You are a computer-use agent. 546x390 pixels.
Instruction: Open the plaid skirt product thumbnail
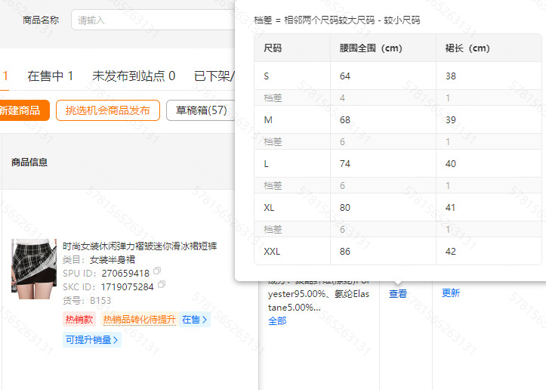pos(34,265)
